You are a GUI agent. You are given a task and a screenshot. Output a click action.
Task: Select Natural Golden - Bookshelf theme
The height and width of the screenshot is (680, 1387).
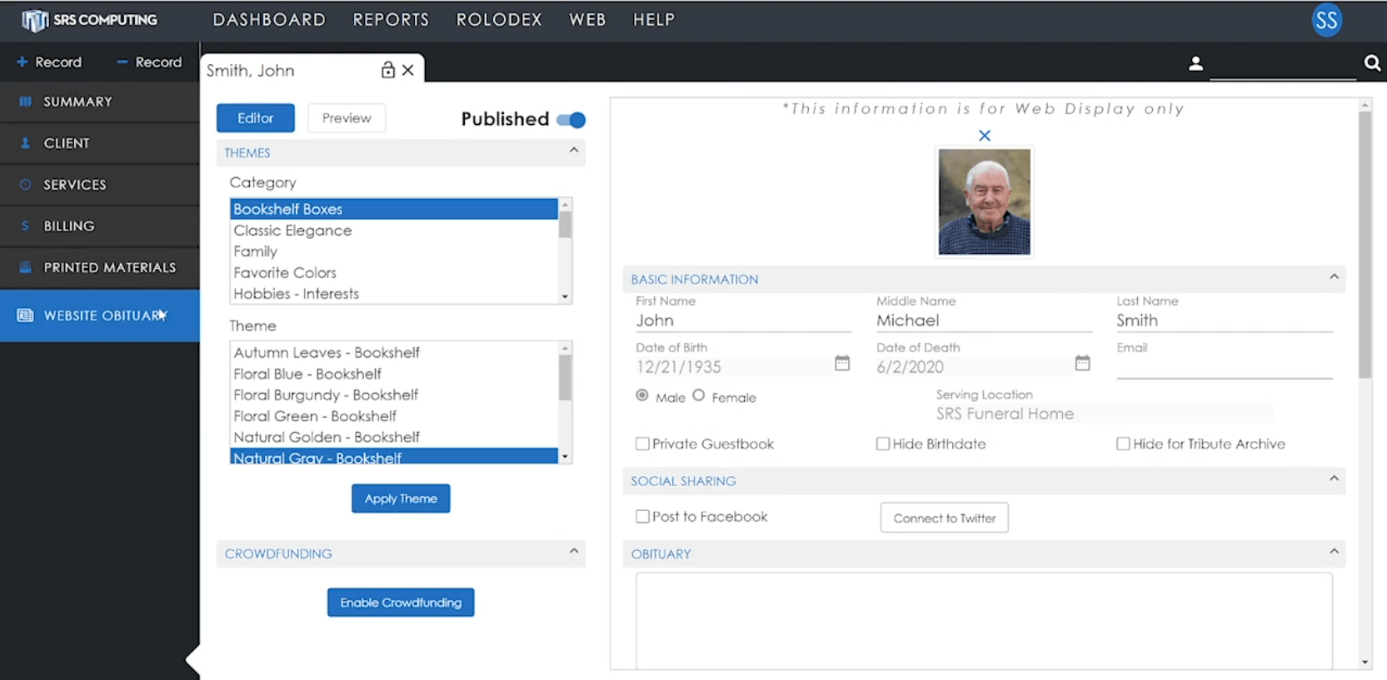(x=394, y=437)
